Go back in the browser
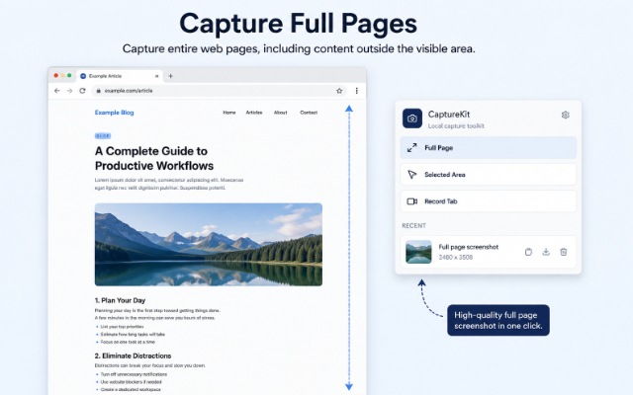This screenshot has width=633, height=395. 57,91
